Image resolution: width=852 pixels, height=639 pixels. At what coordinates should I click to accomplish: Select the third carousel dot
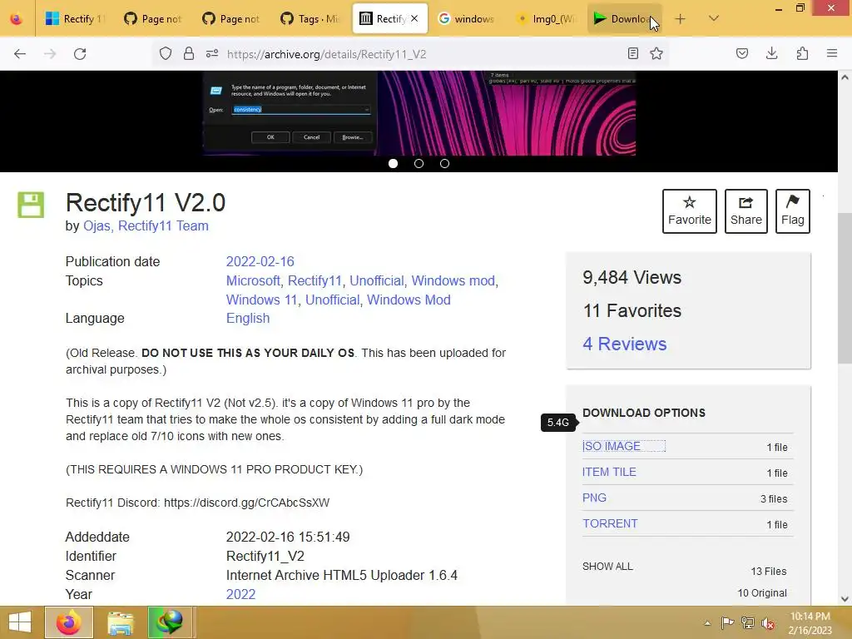pos(444,164)
